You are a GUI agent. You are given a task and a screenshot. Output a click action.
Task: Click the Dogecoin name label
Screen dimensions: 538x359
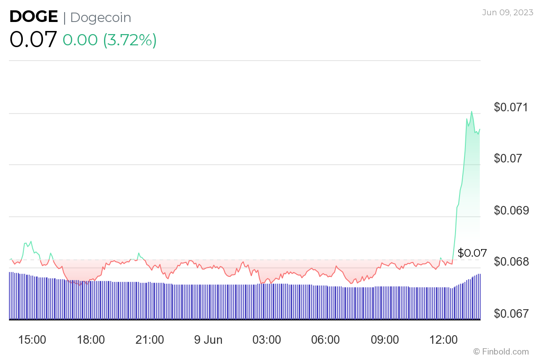click(101, 18)
